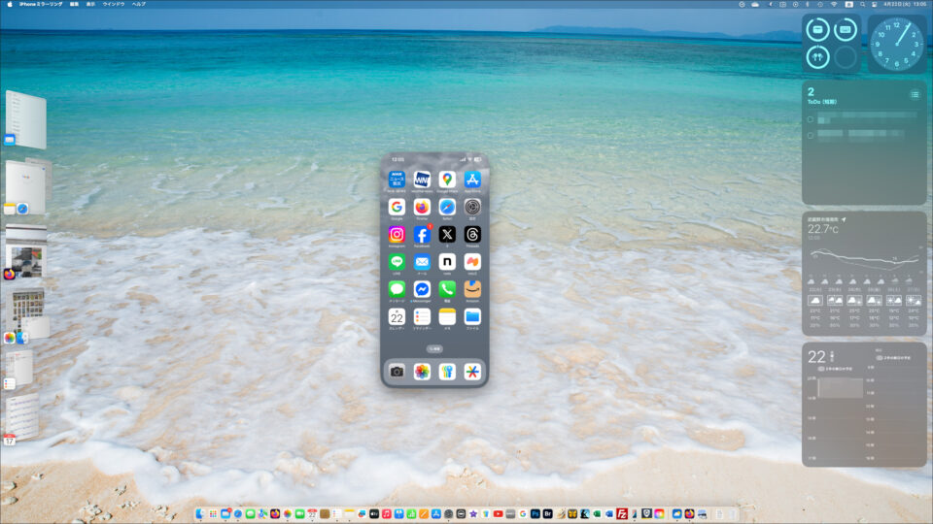Viewport: 933px width, 524px height.
Task: Open the iPhone Mirroring app menu
Action: [x=41, y=4]
